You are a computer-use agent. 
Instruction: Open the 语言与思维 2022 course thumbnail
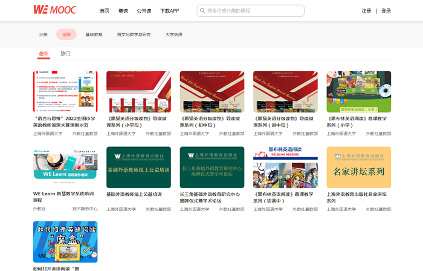pos(65,91)
